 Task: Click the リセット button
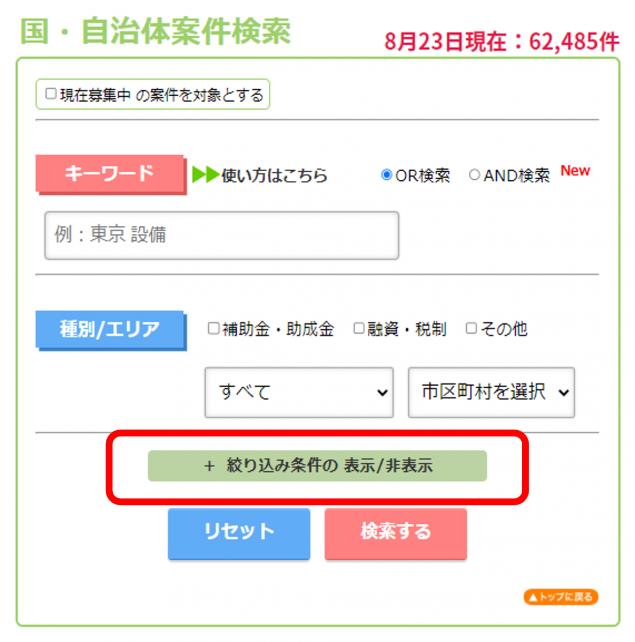pos(238,533)
